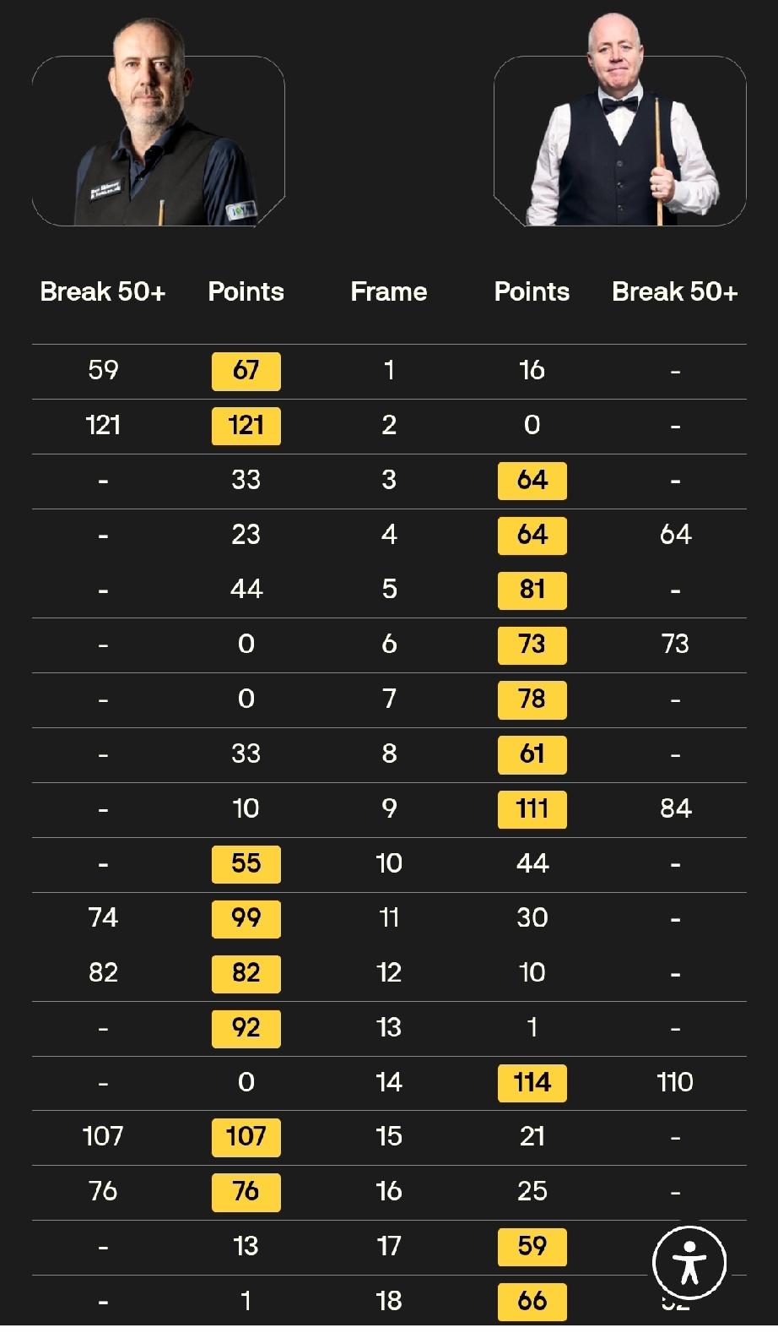Select the left Points column header
The image size is (778, 1333).
(246, 292)
